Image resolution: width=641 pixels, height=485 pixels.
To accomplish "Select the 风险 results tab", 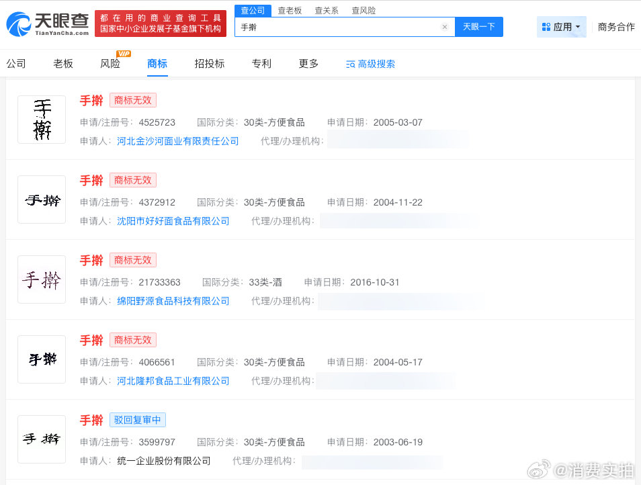I will pos(110,64).
